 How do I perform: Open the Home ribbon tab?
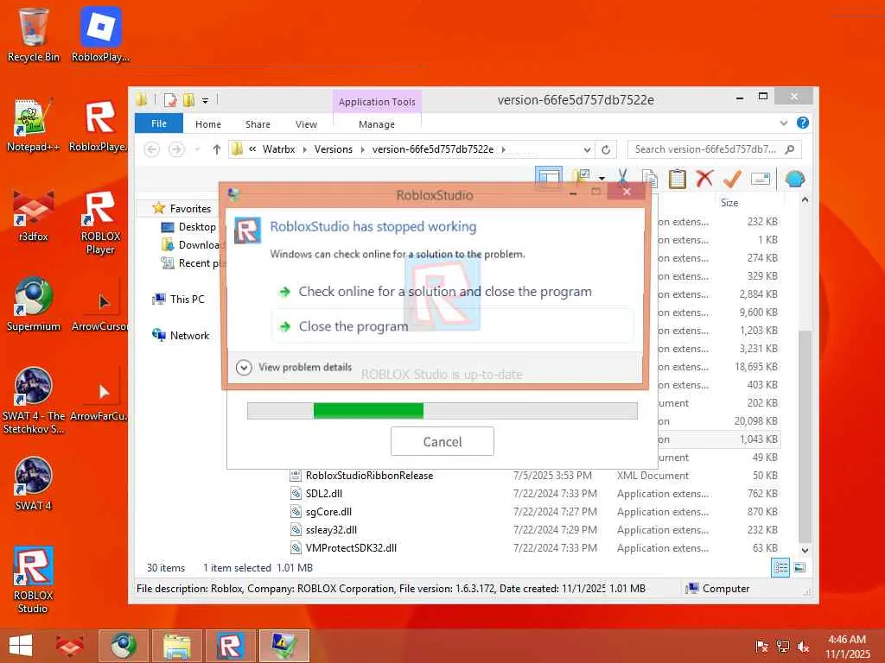click(x=208, y=124)
